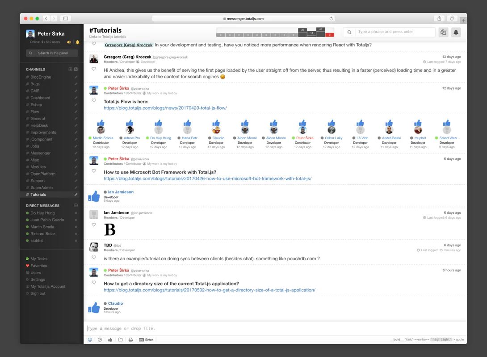
Task: Click the message text input field
Action: coord(275,328)
